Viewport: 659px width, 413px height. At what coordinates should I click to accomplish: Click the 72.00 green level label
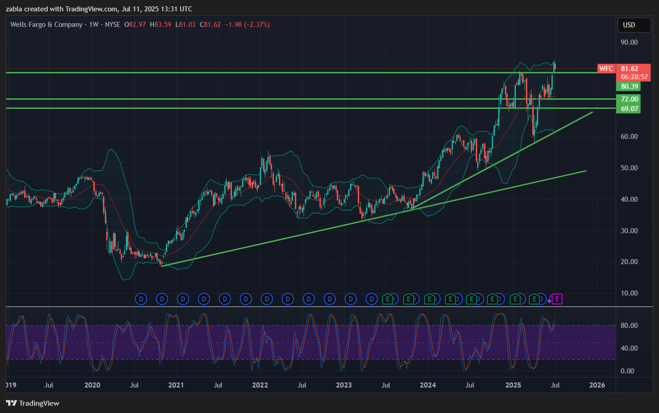coord(628,99)
